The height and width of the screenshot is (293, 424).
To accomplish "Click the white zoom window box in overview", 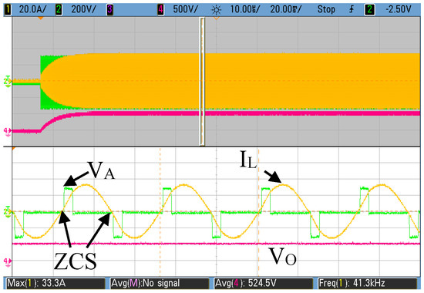I will point(202,82).
